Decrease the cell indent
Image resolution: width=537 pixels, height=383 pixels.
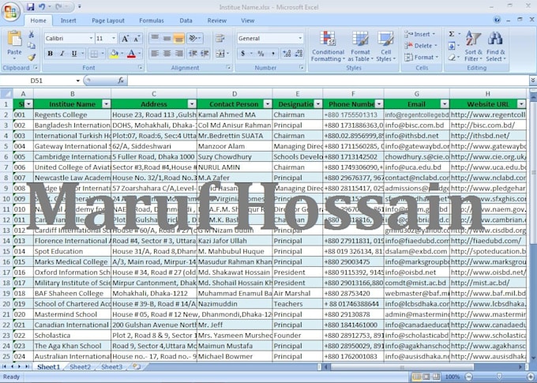tap(193, 54)
